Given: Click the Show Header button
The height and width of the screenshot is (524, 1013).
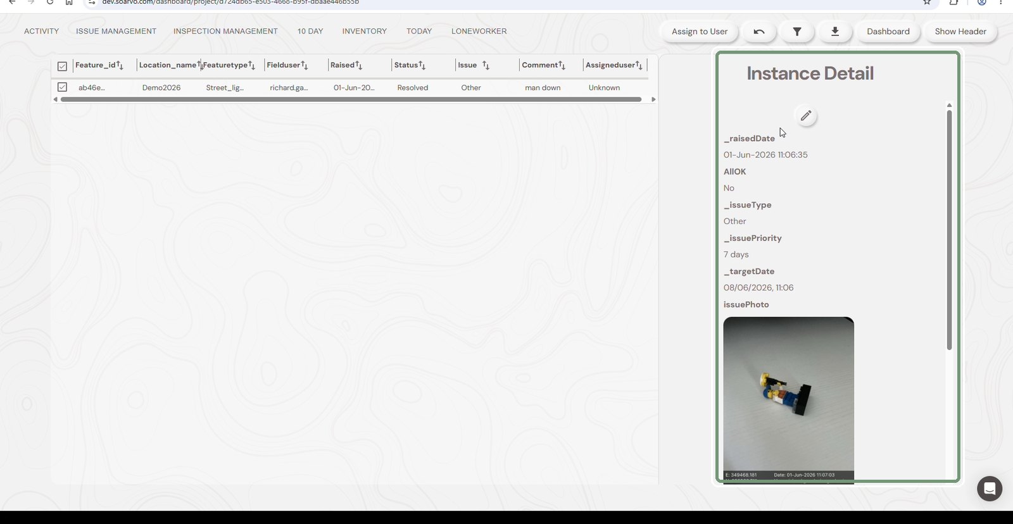Looking at the screenshot, I should (960, 32).
